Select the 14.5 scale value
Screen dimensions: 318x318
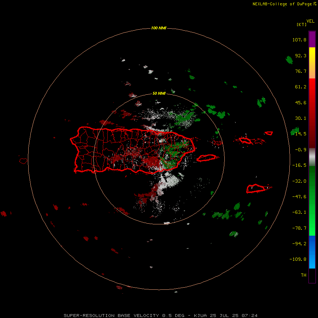pos(301,134)
